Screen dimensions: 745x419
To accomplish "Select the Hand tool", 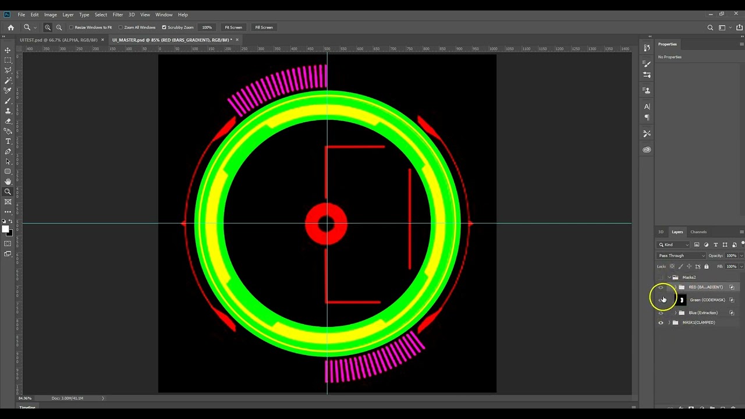I will (x=8, y=182).
